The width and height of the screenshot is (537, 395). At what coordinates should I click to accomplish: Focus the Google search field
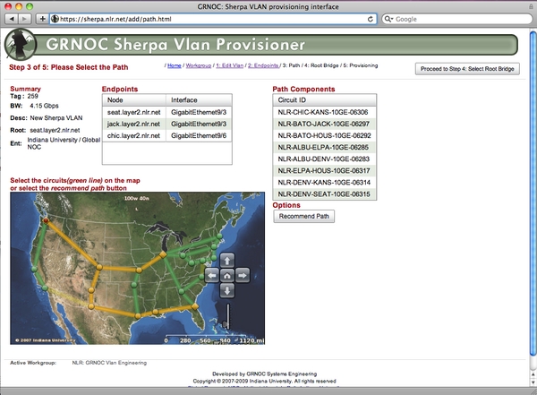click(x=457, y=19)
